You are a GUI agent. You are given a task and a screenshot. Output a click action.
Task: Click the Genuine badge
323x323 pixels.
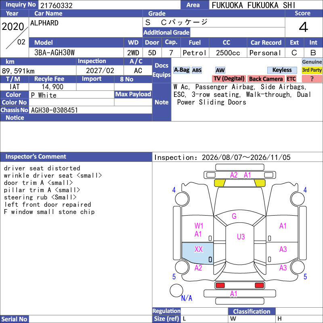point(312,62)
